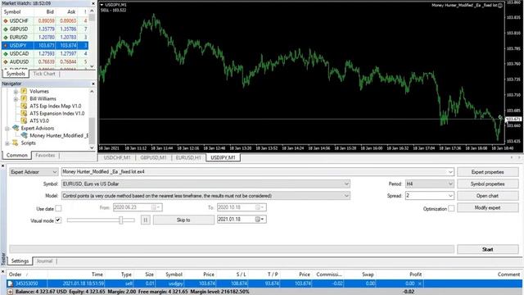Viewport: 524px width, 295px height.
Task: Click the ATS Expansion Index V1.0 indicator icon
Action: [24, 113]
